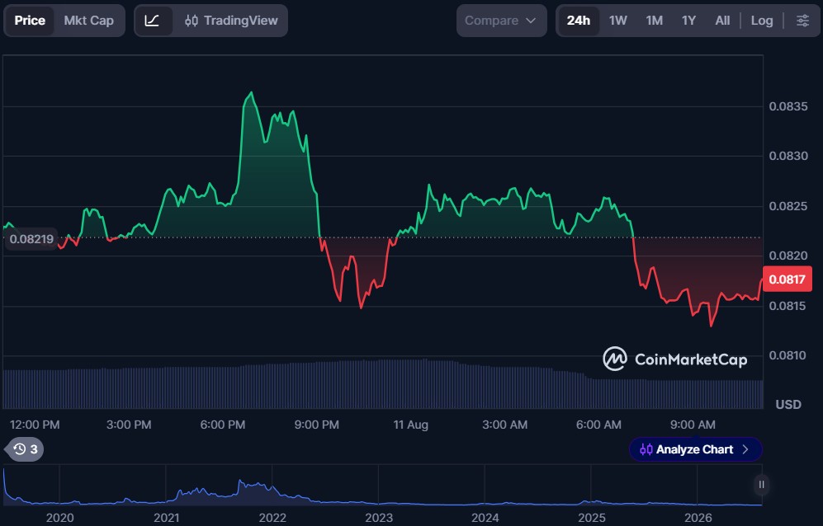The height and width of the screenshot is (526, 823).
Task: Open the TradingView chart mode
Action: pyautogui.click(x=231, y=21)
